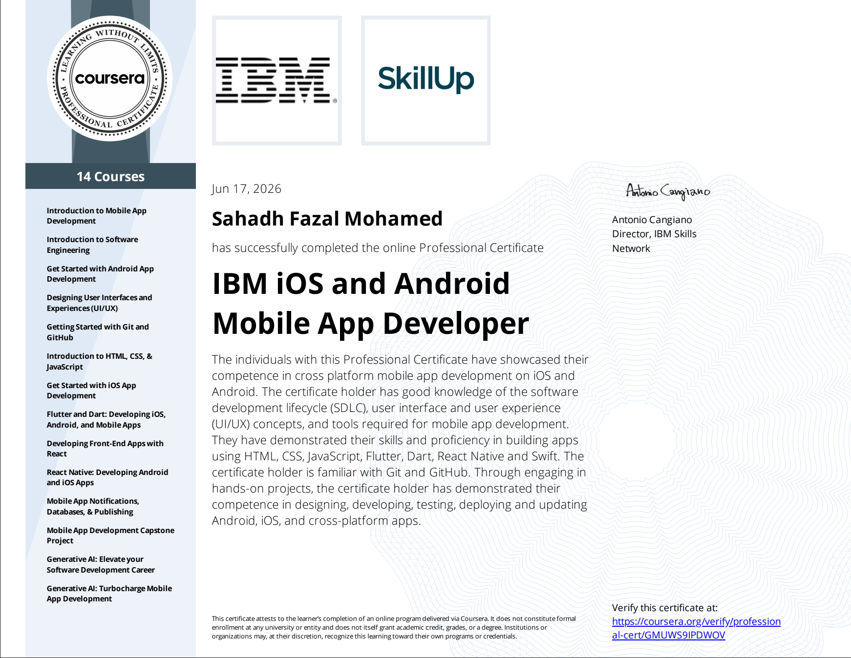Open the certificate verification link

coord(696,628)
